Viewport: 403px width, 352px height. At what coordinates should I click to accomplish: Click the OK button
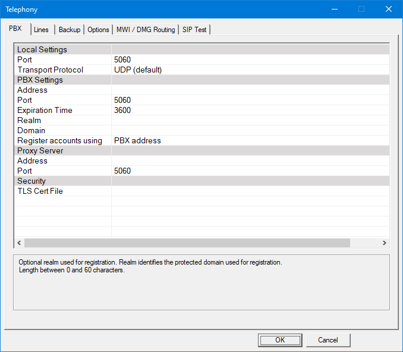coord(280,340)
